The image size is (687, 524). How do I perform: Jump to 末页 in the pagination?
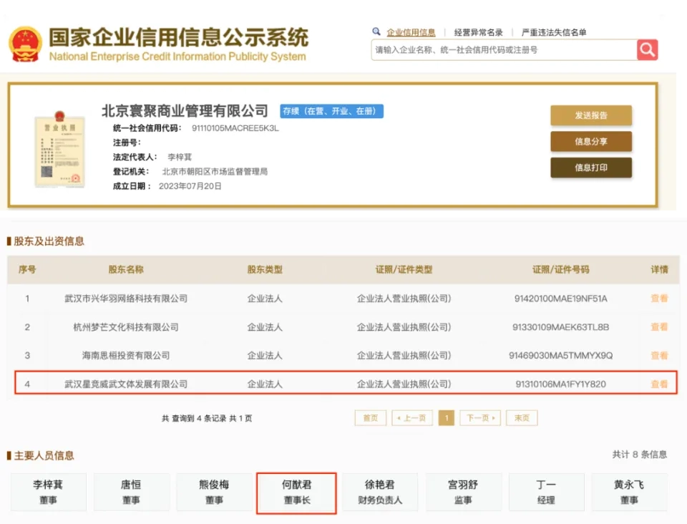tap(521, 418)
